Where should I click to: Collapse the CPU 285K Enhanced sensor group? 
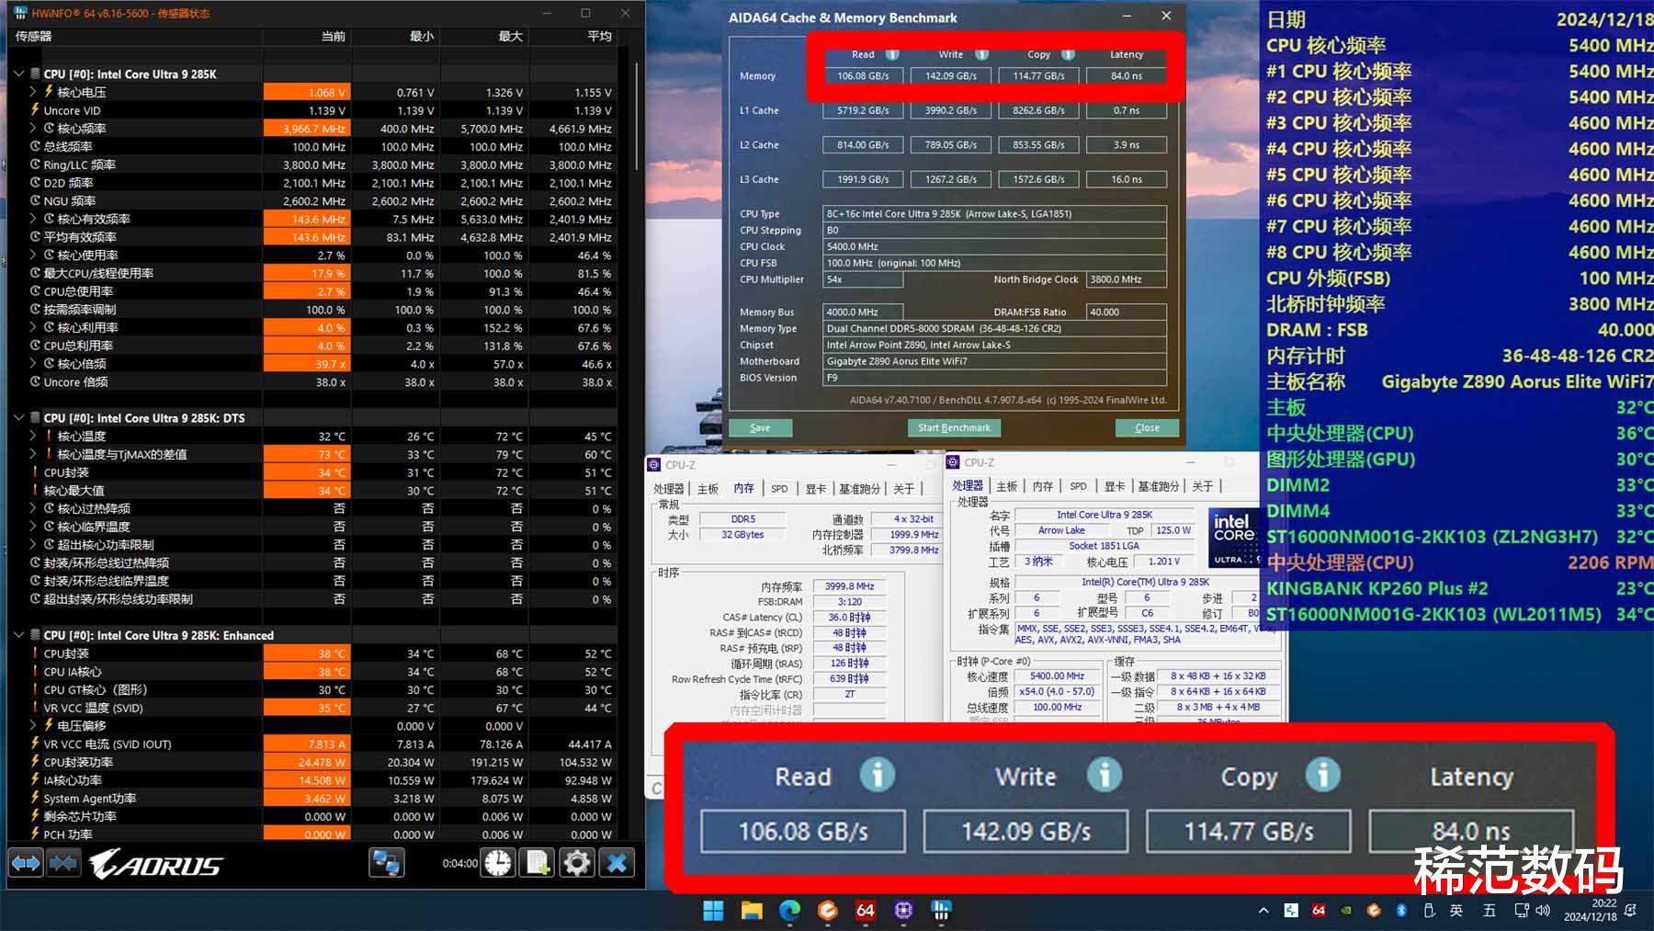pyautogui.click(x=19, y=635)
